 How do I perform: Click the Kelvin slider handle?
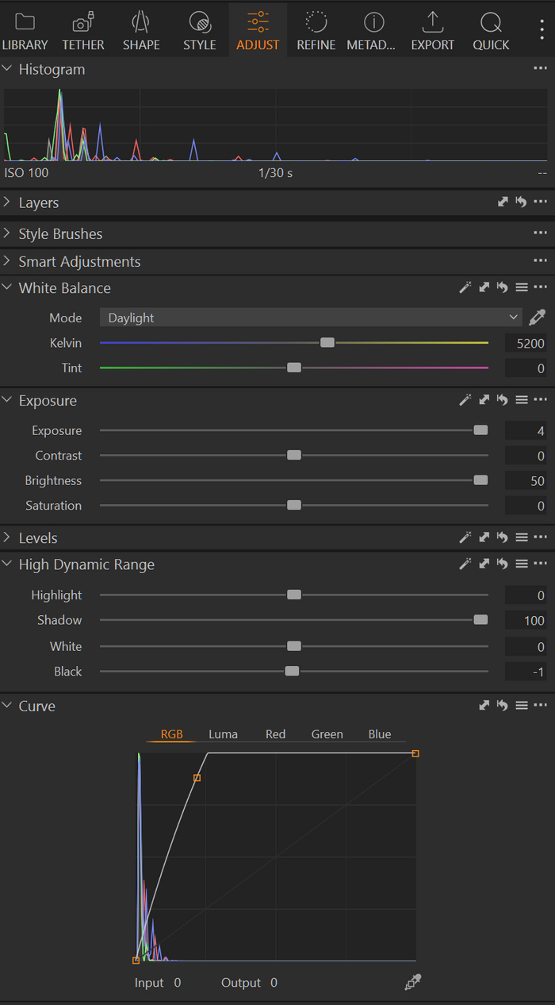[x=327, y=343]
